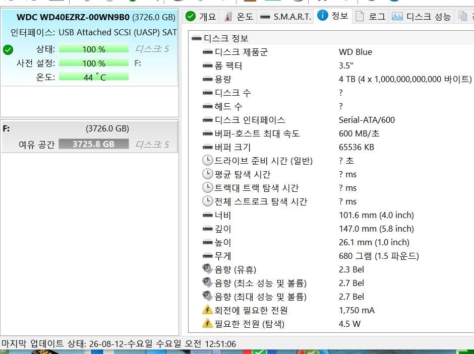Click the 65536 KB value
This screenshot has height=354, width=474.
coord(357,147)
